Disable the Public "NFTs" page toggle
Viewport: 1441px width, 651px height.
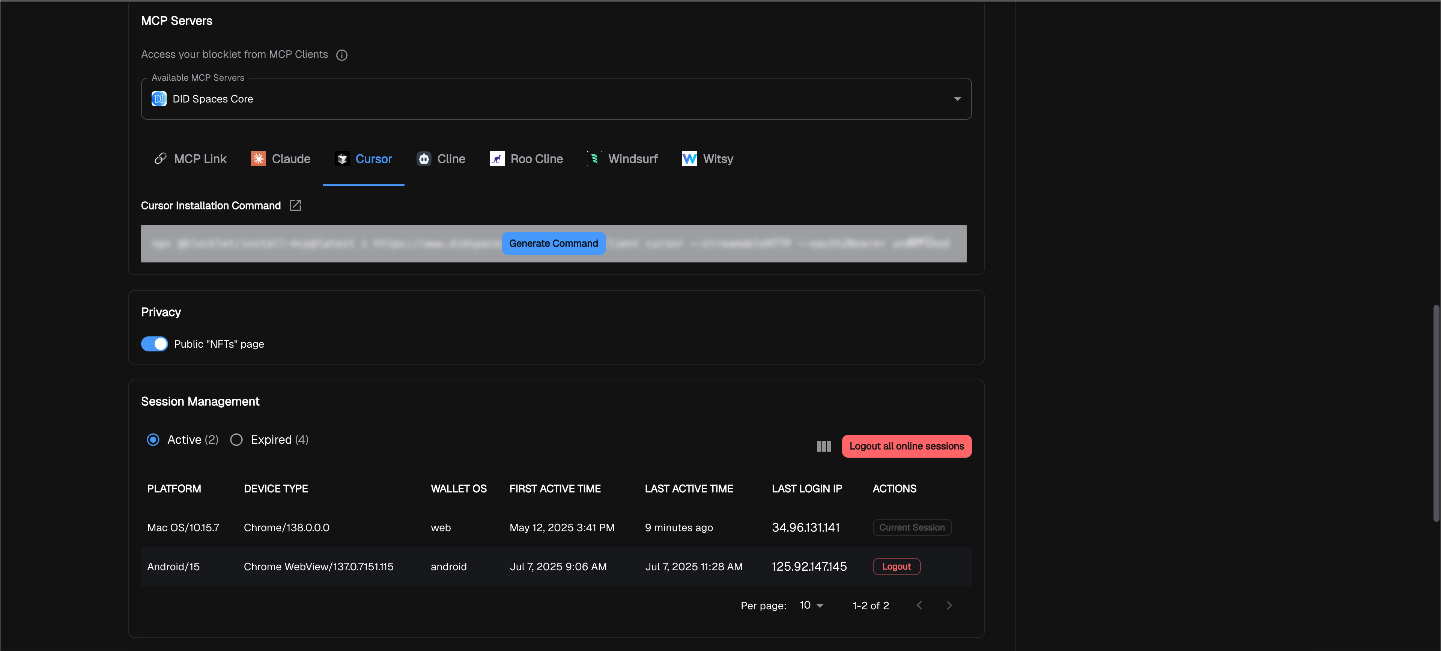tap(154, 344)
